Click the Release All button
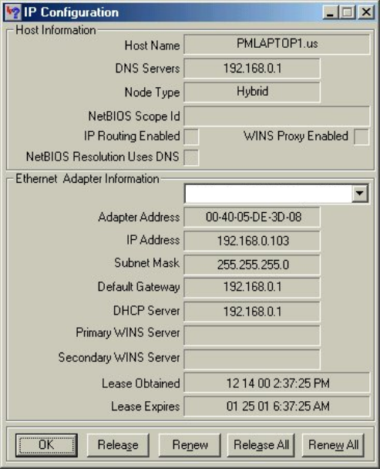This screenshot has height=469, width=380. tap(261, 445)
